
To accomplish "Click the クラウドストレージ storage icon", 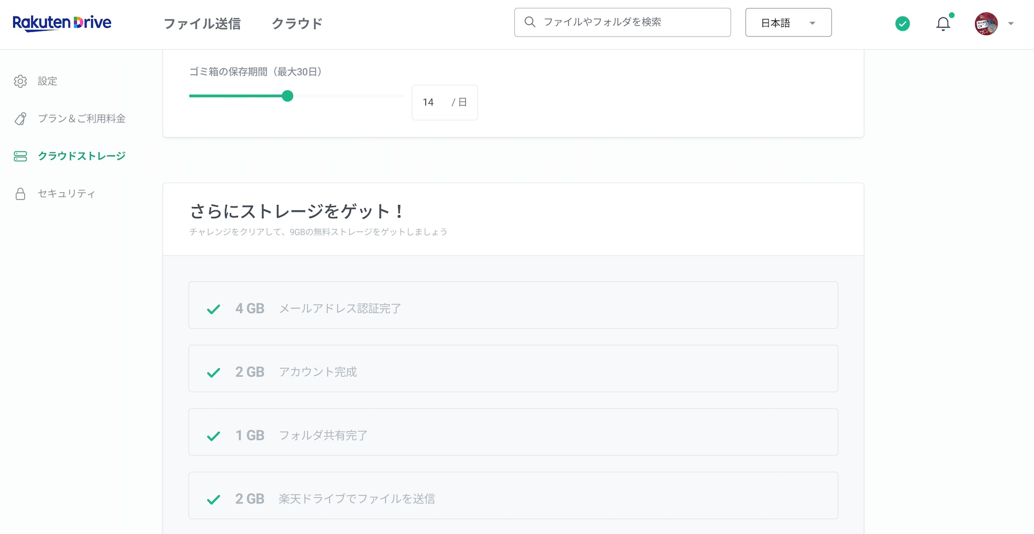I will [20, 156].
